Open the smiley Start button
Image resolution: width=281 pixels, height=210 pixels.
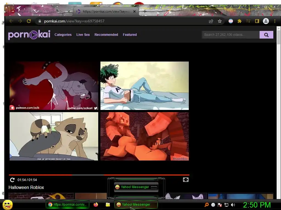[7, 205]
